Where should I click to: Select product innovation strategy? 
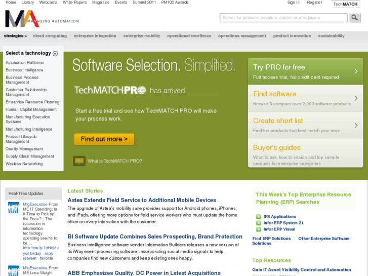click(x=292, y=36)
